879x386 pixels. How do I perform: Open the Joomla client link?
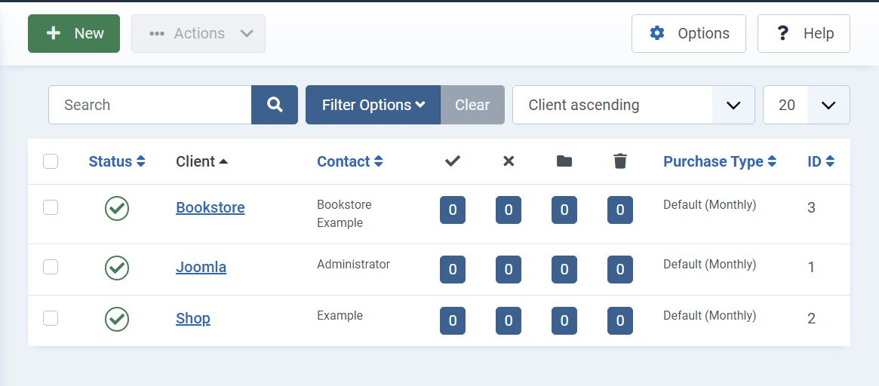tap(201, 267)
